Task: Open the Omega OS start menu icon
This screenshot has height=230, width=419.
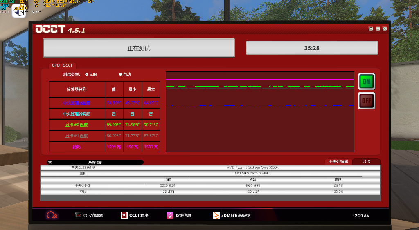Action: tap(52, 215)
